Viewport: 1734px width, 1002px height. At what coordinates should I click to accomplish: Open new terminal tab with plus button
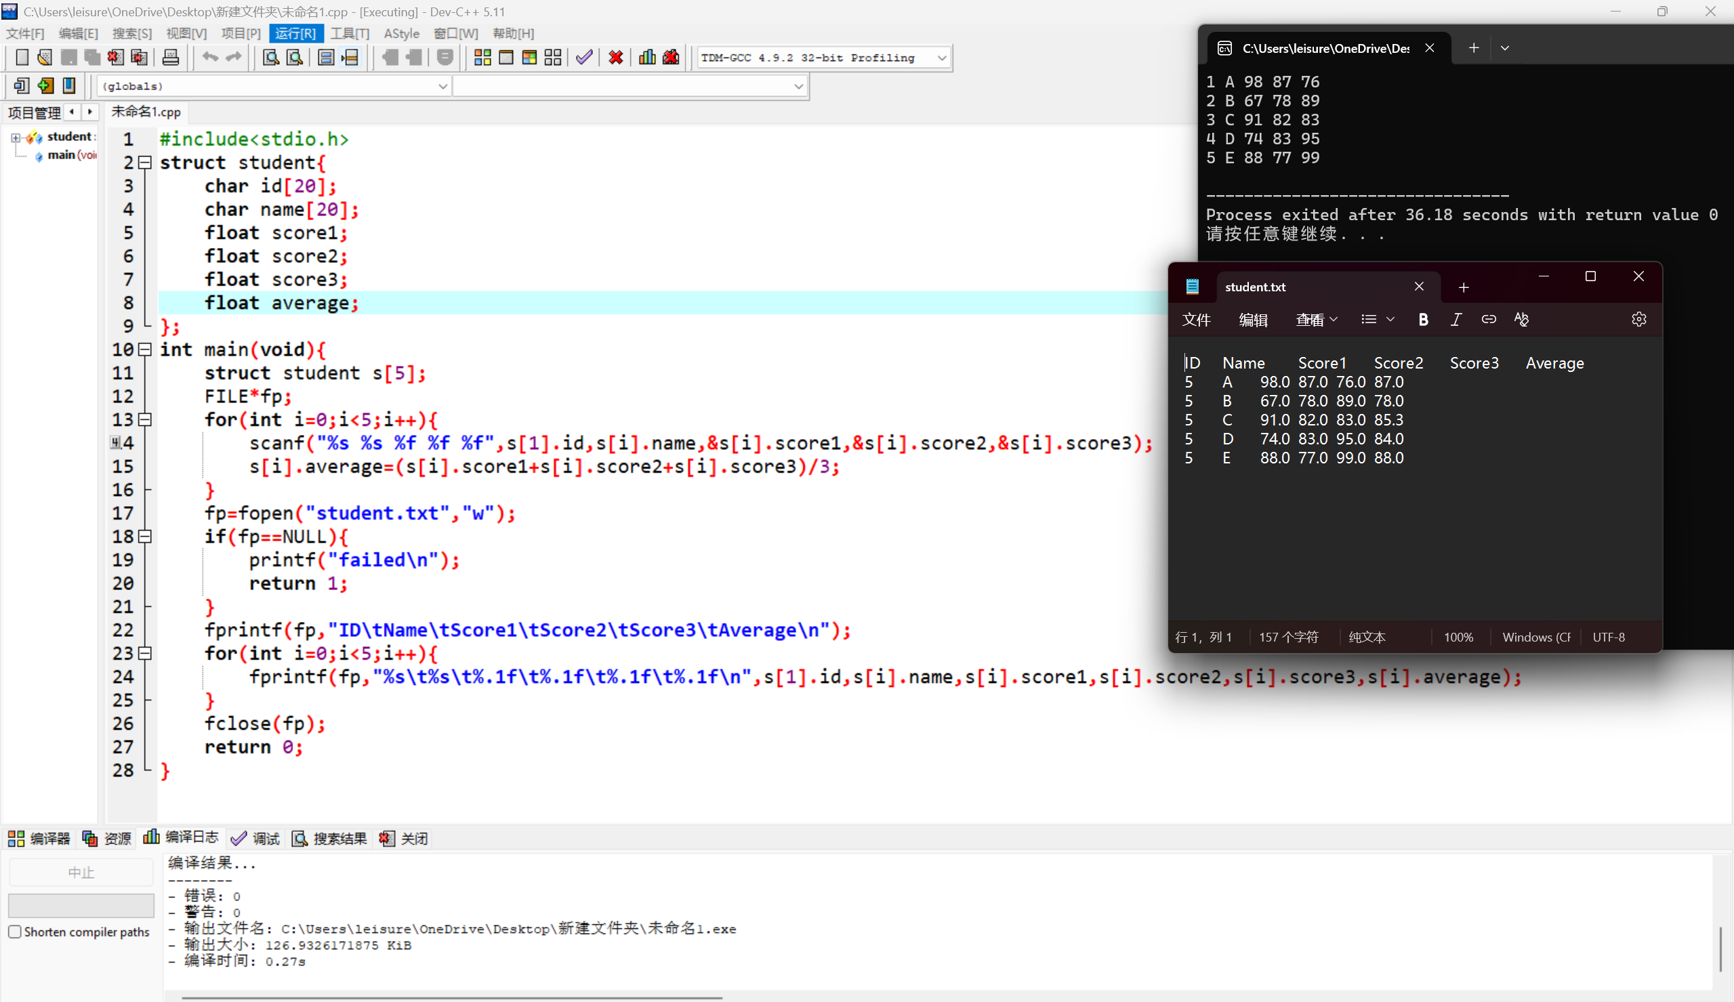click(1473, 47)
